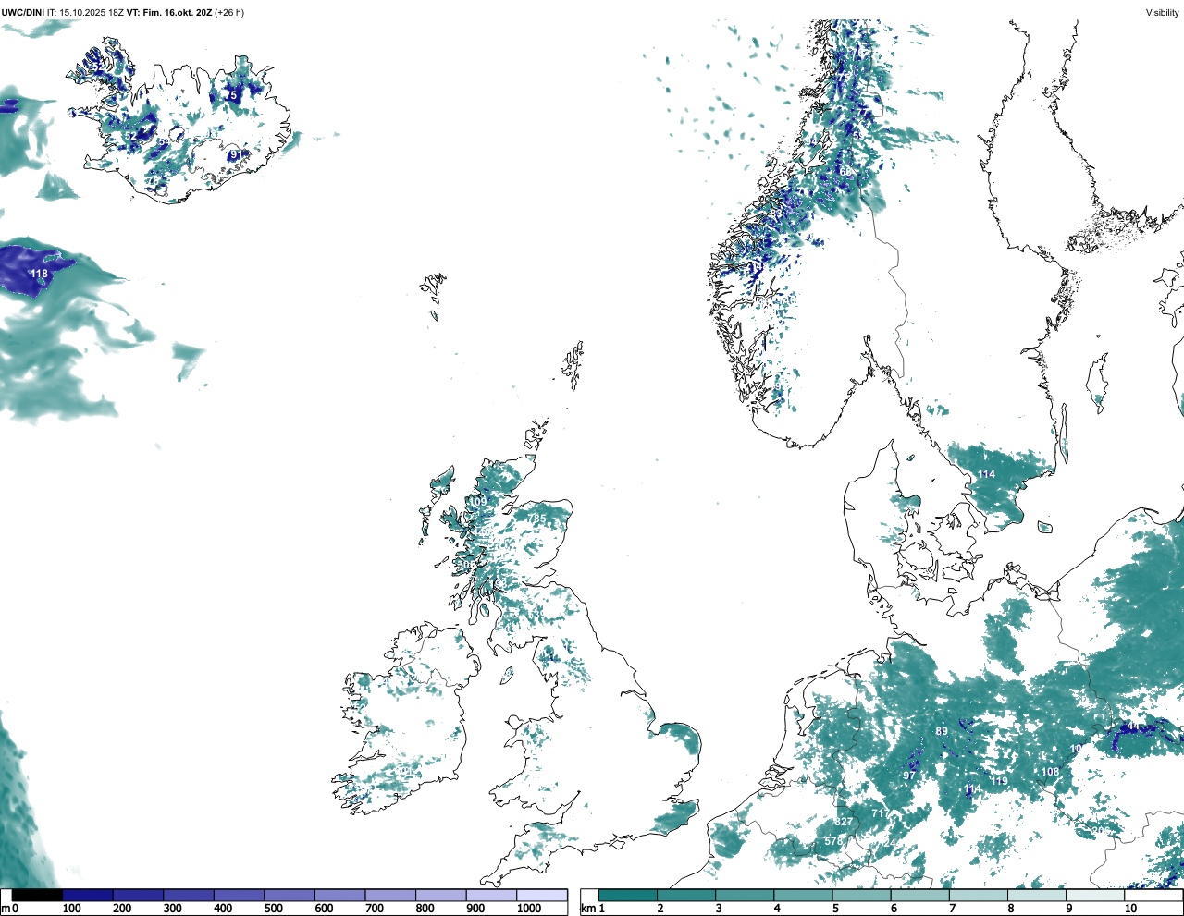1184x916 pixels.
Task: Pick the 5–6 km teal legend swatch
Action: tap(862, 895)
